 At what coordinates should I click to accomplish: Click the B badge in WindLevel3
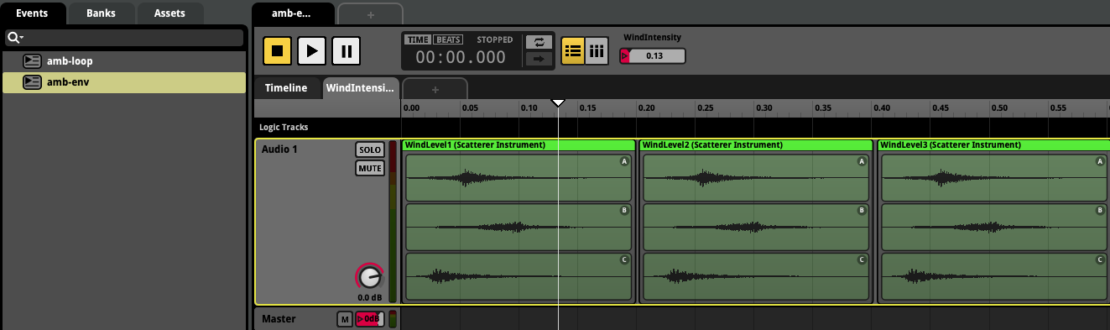click(1100, 211)
